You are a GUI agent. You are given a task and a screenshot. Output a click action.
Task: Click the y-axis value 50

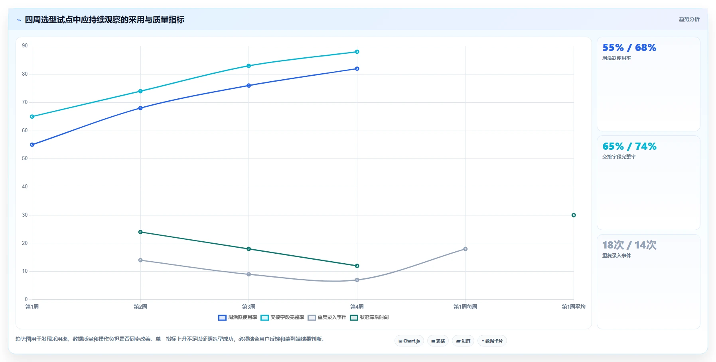point(25,158)
